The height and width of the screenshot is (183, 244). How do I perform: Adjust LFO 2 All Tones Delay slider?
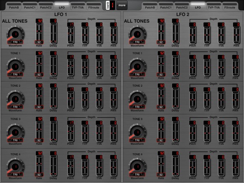[175, 33]
